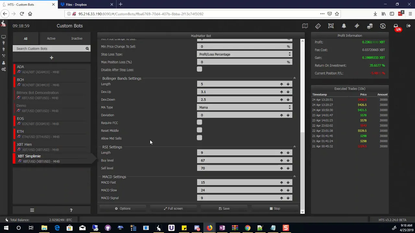The width and height of the screenshot is (415, 233).
Task: Open the second robot icon in sidebar
Action: (4, 50)
